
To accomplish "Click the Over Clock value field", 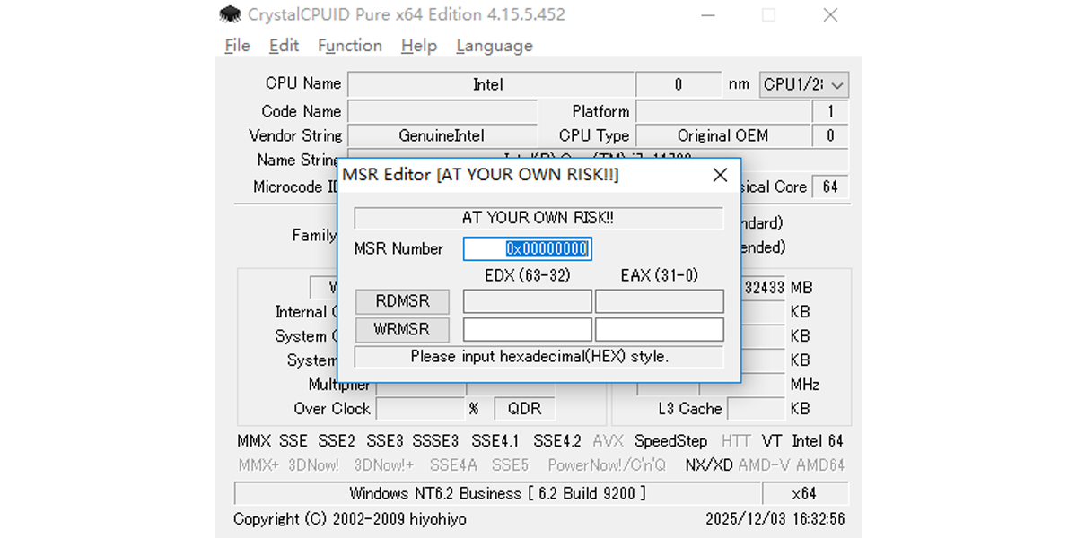I will [420, 409].
